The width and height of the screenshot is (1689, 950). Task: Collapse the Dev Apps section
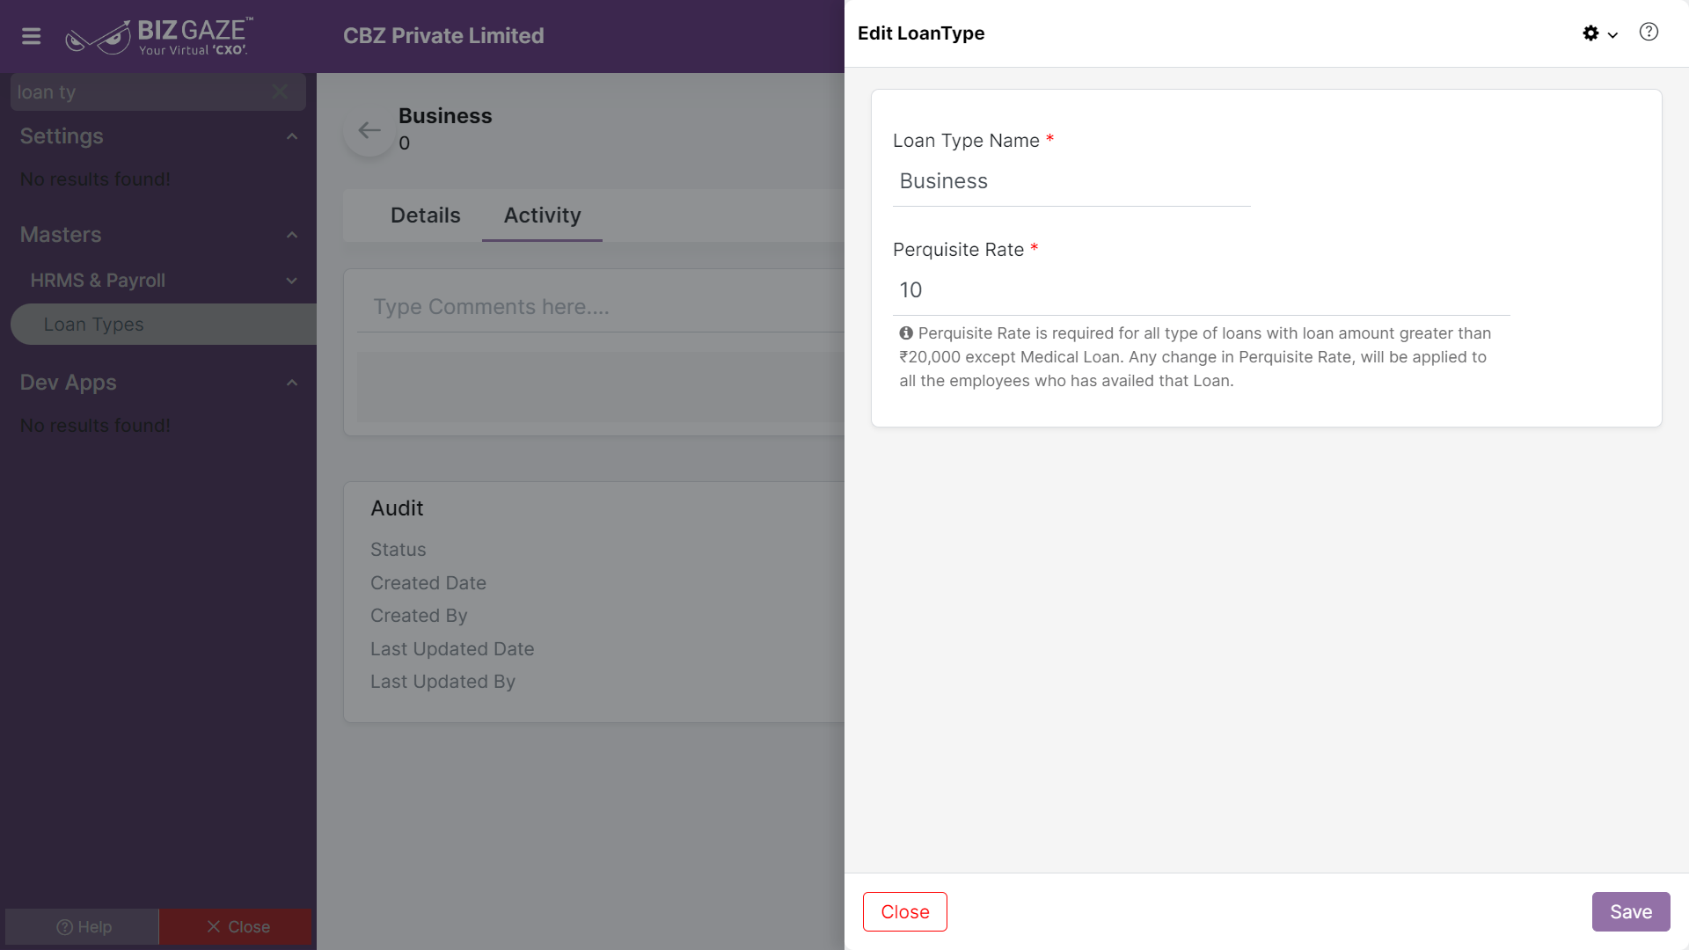pos(292,383)
